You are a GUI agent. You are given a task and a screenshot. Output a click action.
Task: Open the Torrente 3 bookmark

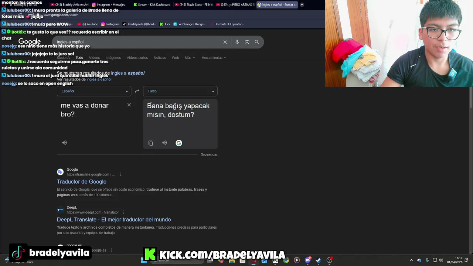(227, 24)
